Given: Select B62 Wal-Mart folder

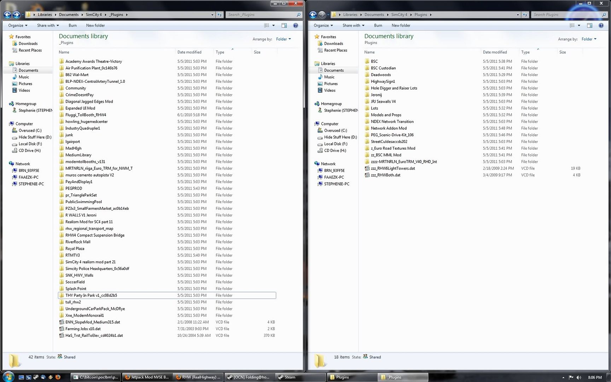Looking at the screenshot, I should coord(77,75).
